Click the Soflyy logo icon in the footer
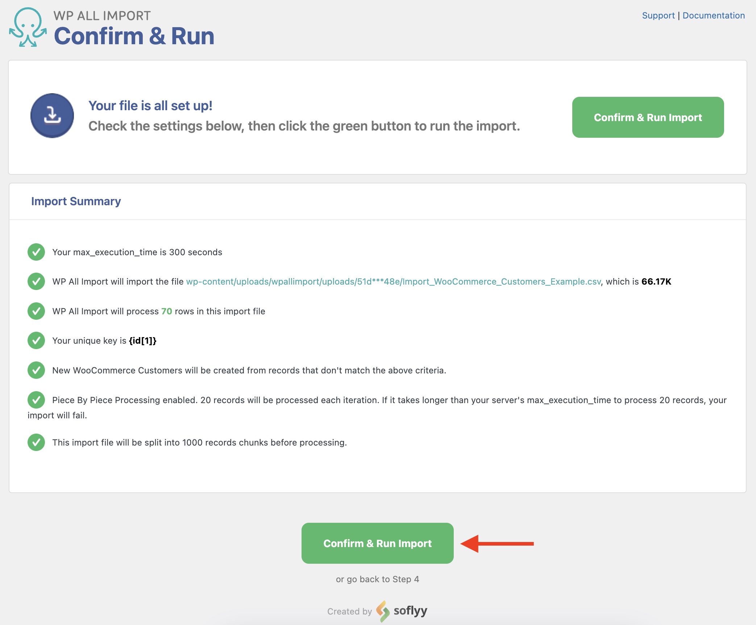 [383, 611]
